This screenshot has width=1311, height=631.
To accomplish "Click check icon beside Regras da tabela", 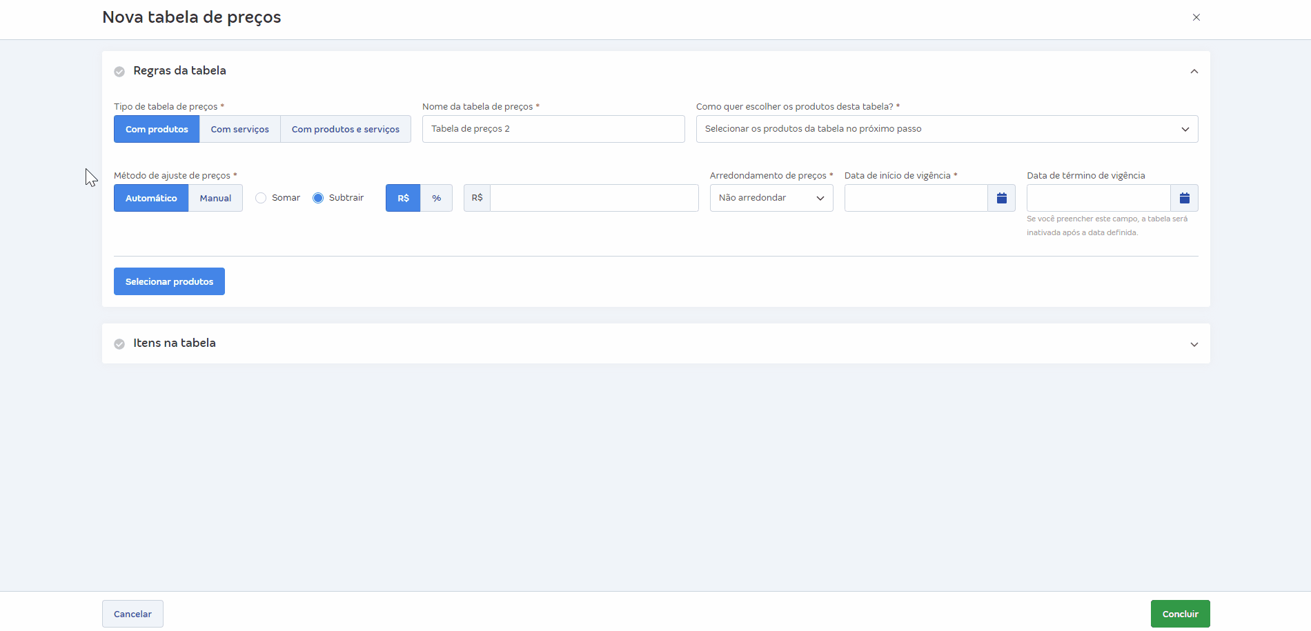I will pos(119,72).
